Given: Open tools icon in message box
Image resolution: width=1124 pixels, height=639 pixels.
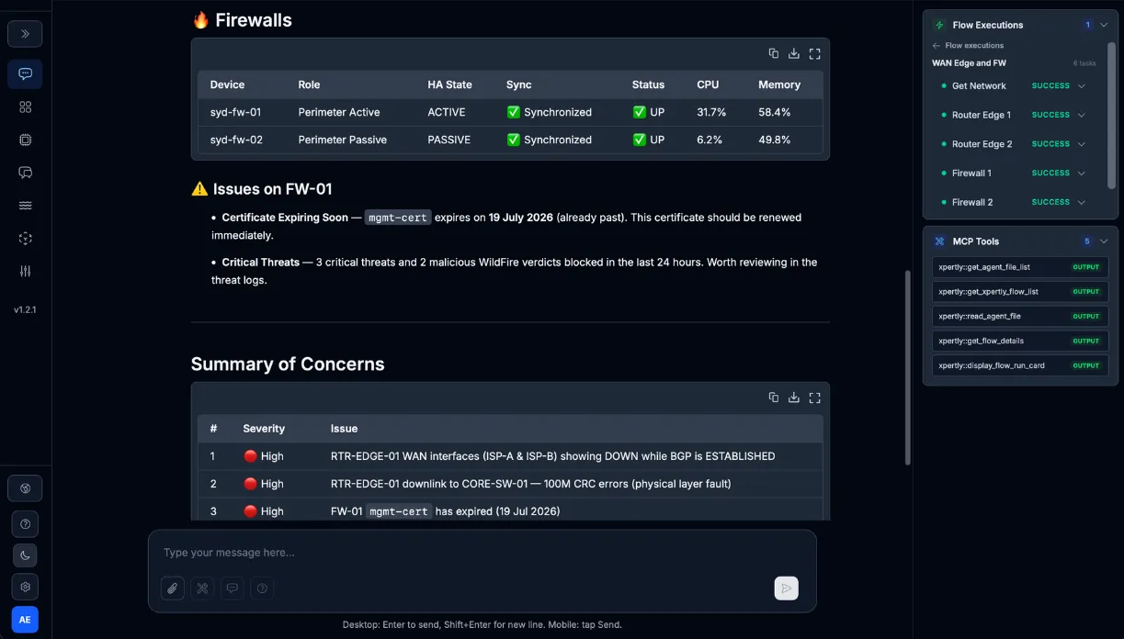Looking at the screenshot, I should (x=202, y=589).
